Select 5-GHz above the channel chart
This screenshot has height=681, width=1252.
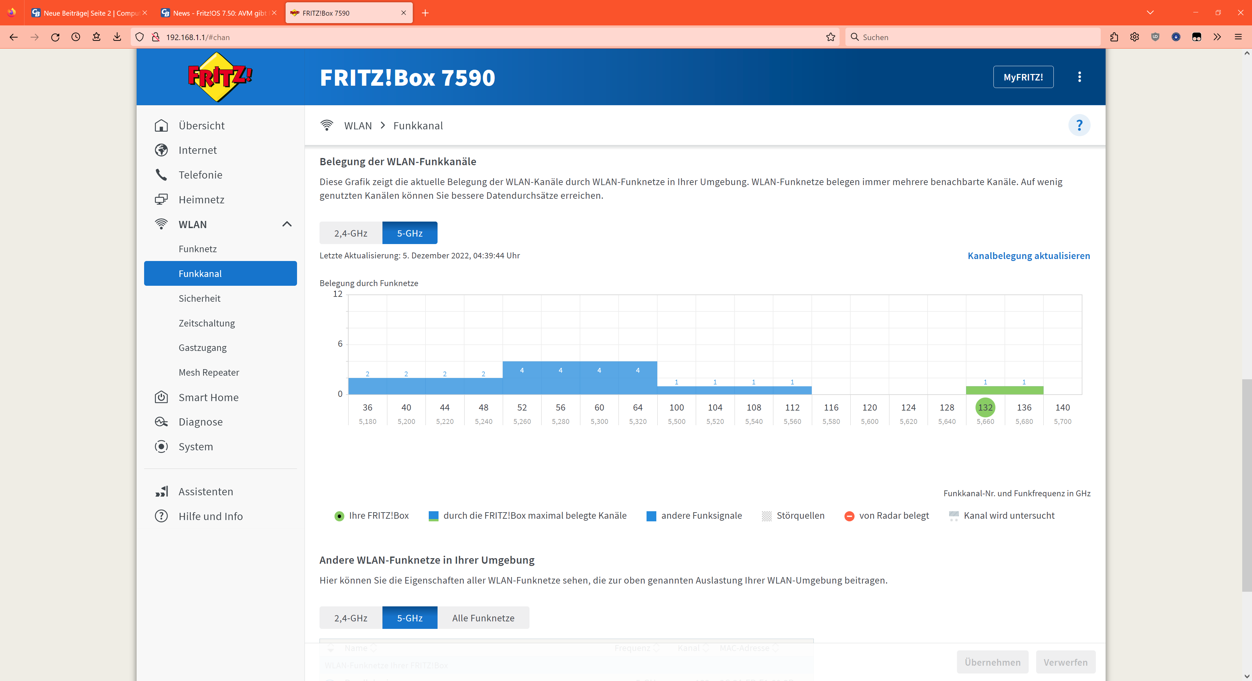(409, 233)
